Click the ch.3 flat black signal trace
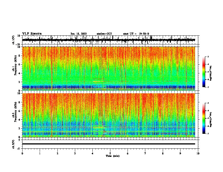 coord(109,144)
